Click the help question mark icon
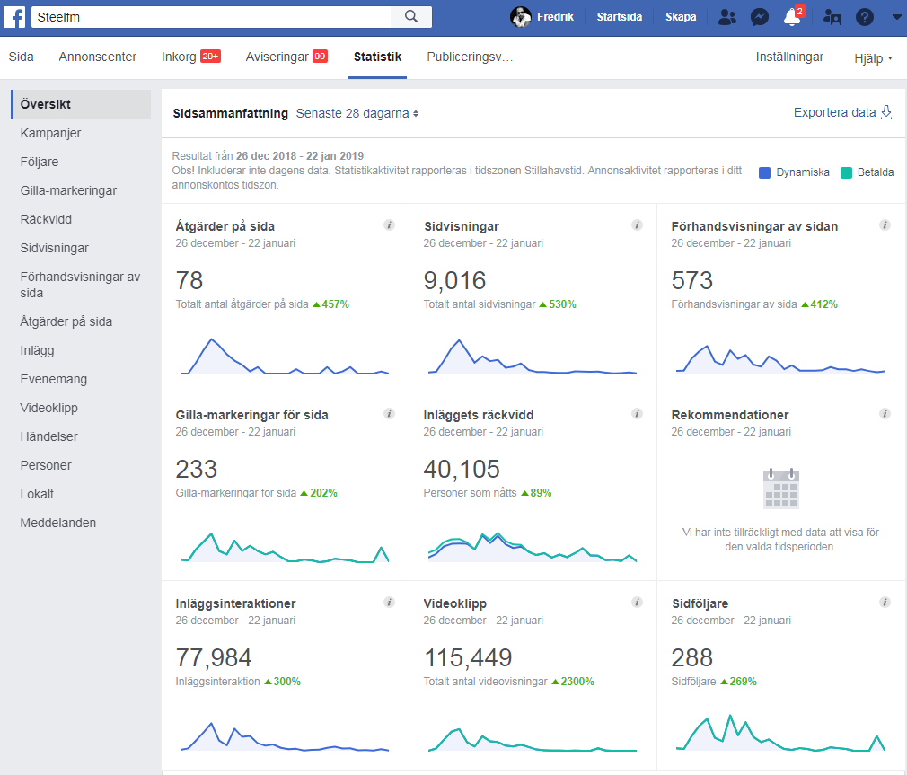Screen dimensions: 907x775 coord(864,17)
